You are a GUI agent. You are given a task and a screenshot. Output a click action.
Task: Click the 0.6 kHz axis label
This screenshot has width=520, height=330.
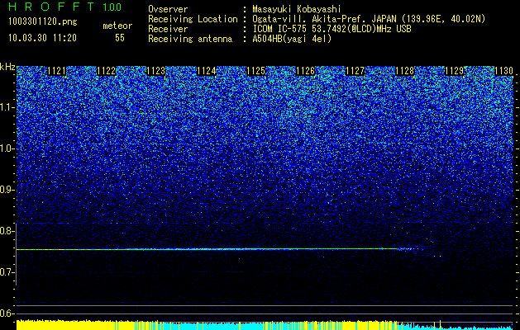click(7, 313)
